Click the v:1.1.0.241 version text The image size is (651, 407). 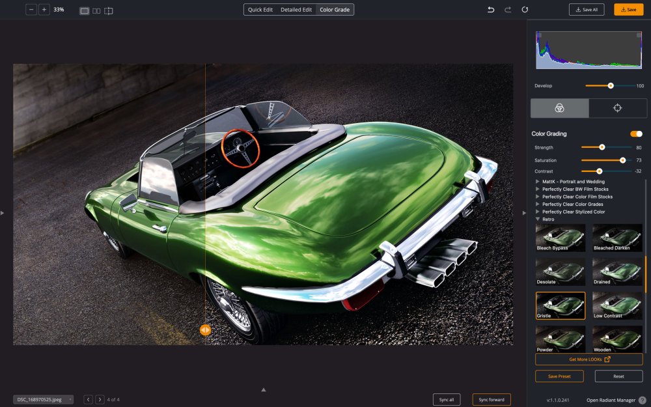(x=558, y=400)
